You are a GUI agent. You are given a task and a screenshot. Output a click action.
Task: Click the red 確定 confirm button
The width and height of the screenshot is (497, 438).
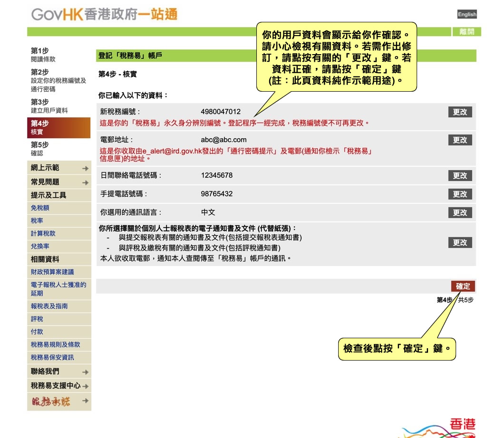pyautogui.click(x=463, y=286)
